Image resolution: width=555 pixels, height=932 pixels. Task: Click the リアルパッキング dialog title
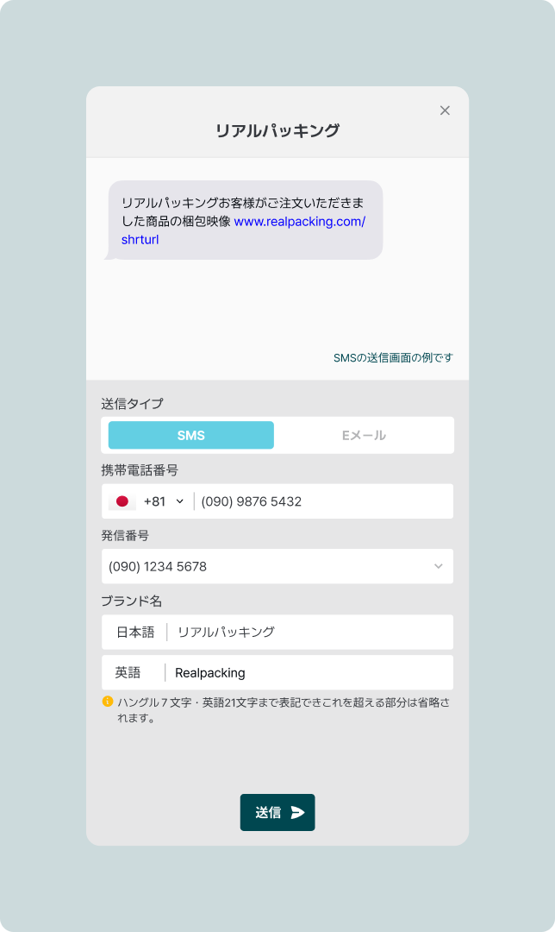pyautogui.click(x=277, y=130)
